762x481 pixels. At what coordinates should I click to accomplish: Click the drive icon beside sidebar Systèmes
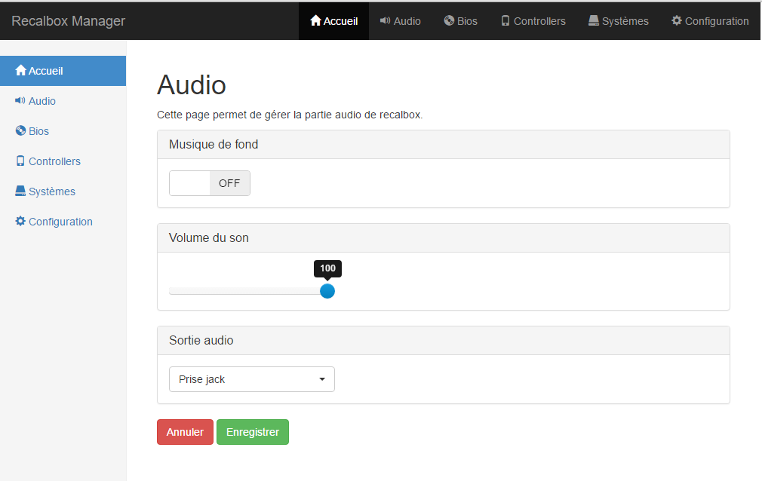[20, 191]
